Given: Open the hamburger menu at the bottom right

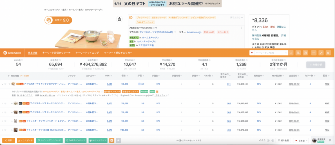Looking at the screenshot, I should click(x=330, y=141).
